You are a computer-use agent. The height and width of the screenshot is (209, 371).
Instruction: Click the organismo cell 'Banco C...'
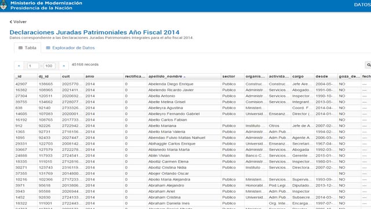[256, 156]
